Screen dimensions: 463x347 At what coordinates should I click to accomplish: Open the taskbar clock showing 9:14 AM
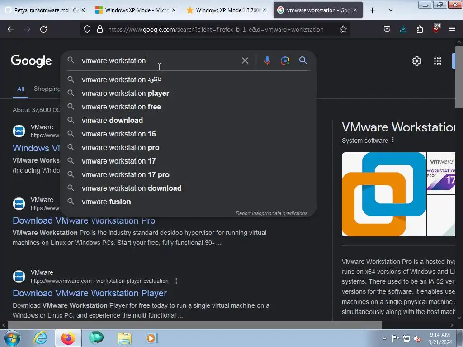pos(439,338)
